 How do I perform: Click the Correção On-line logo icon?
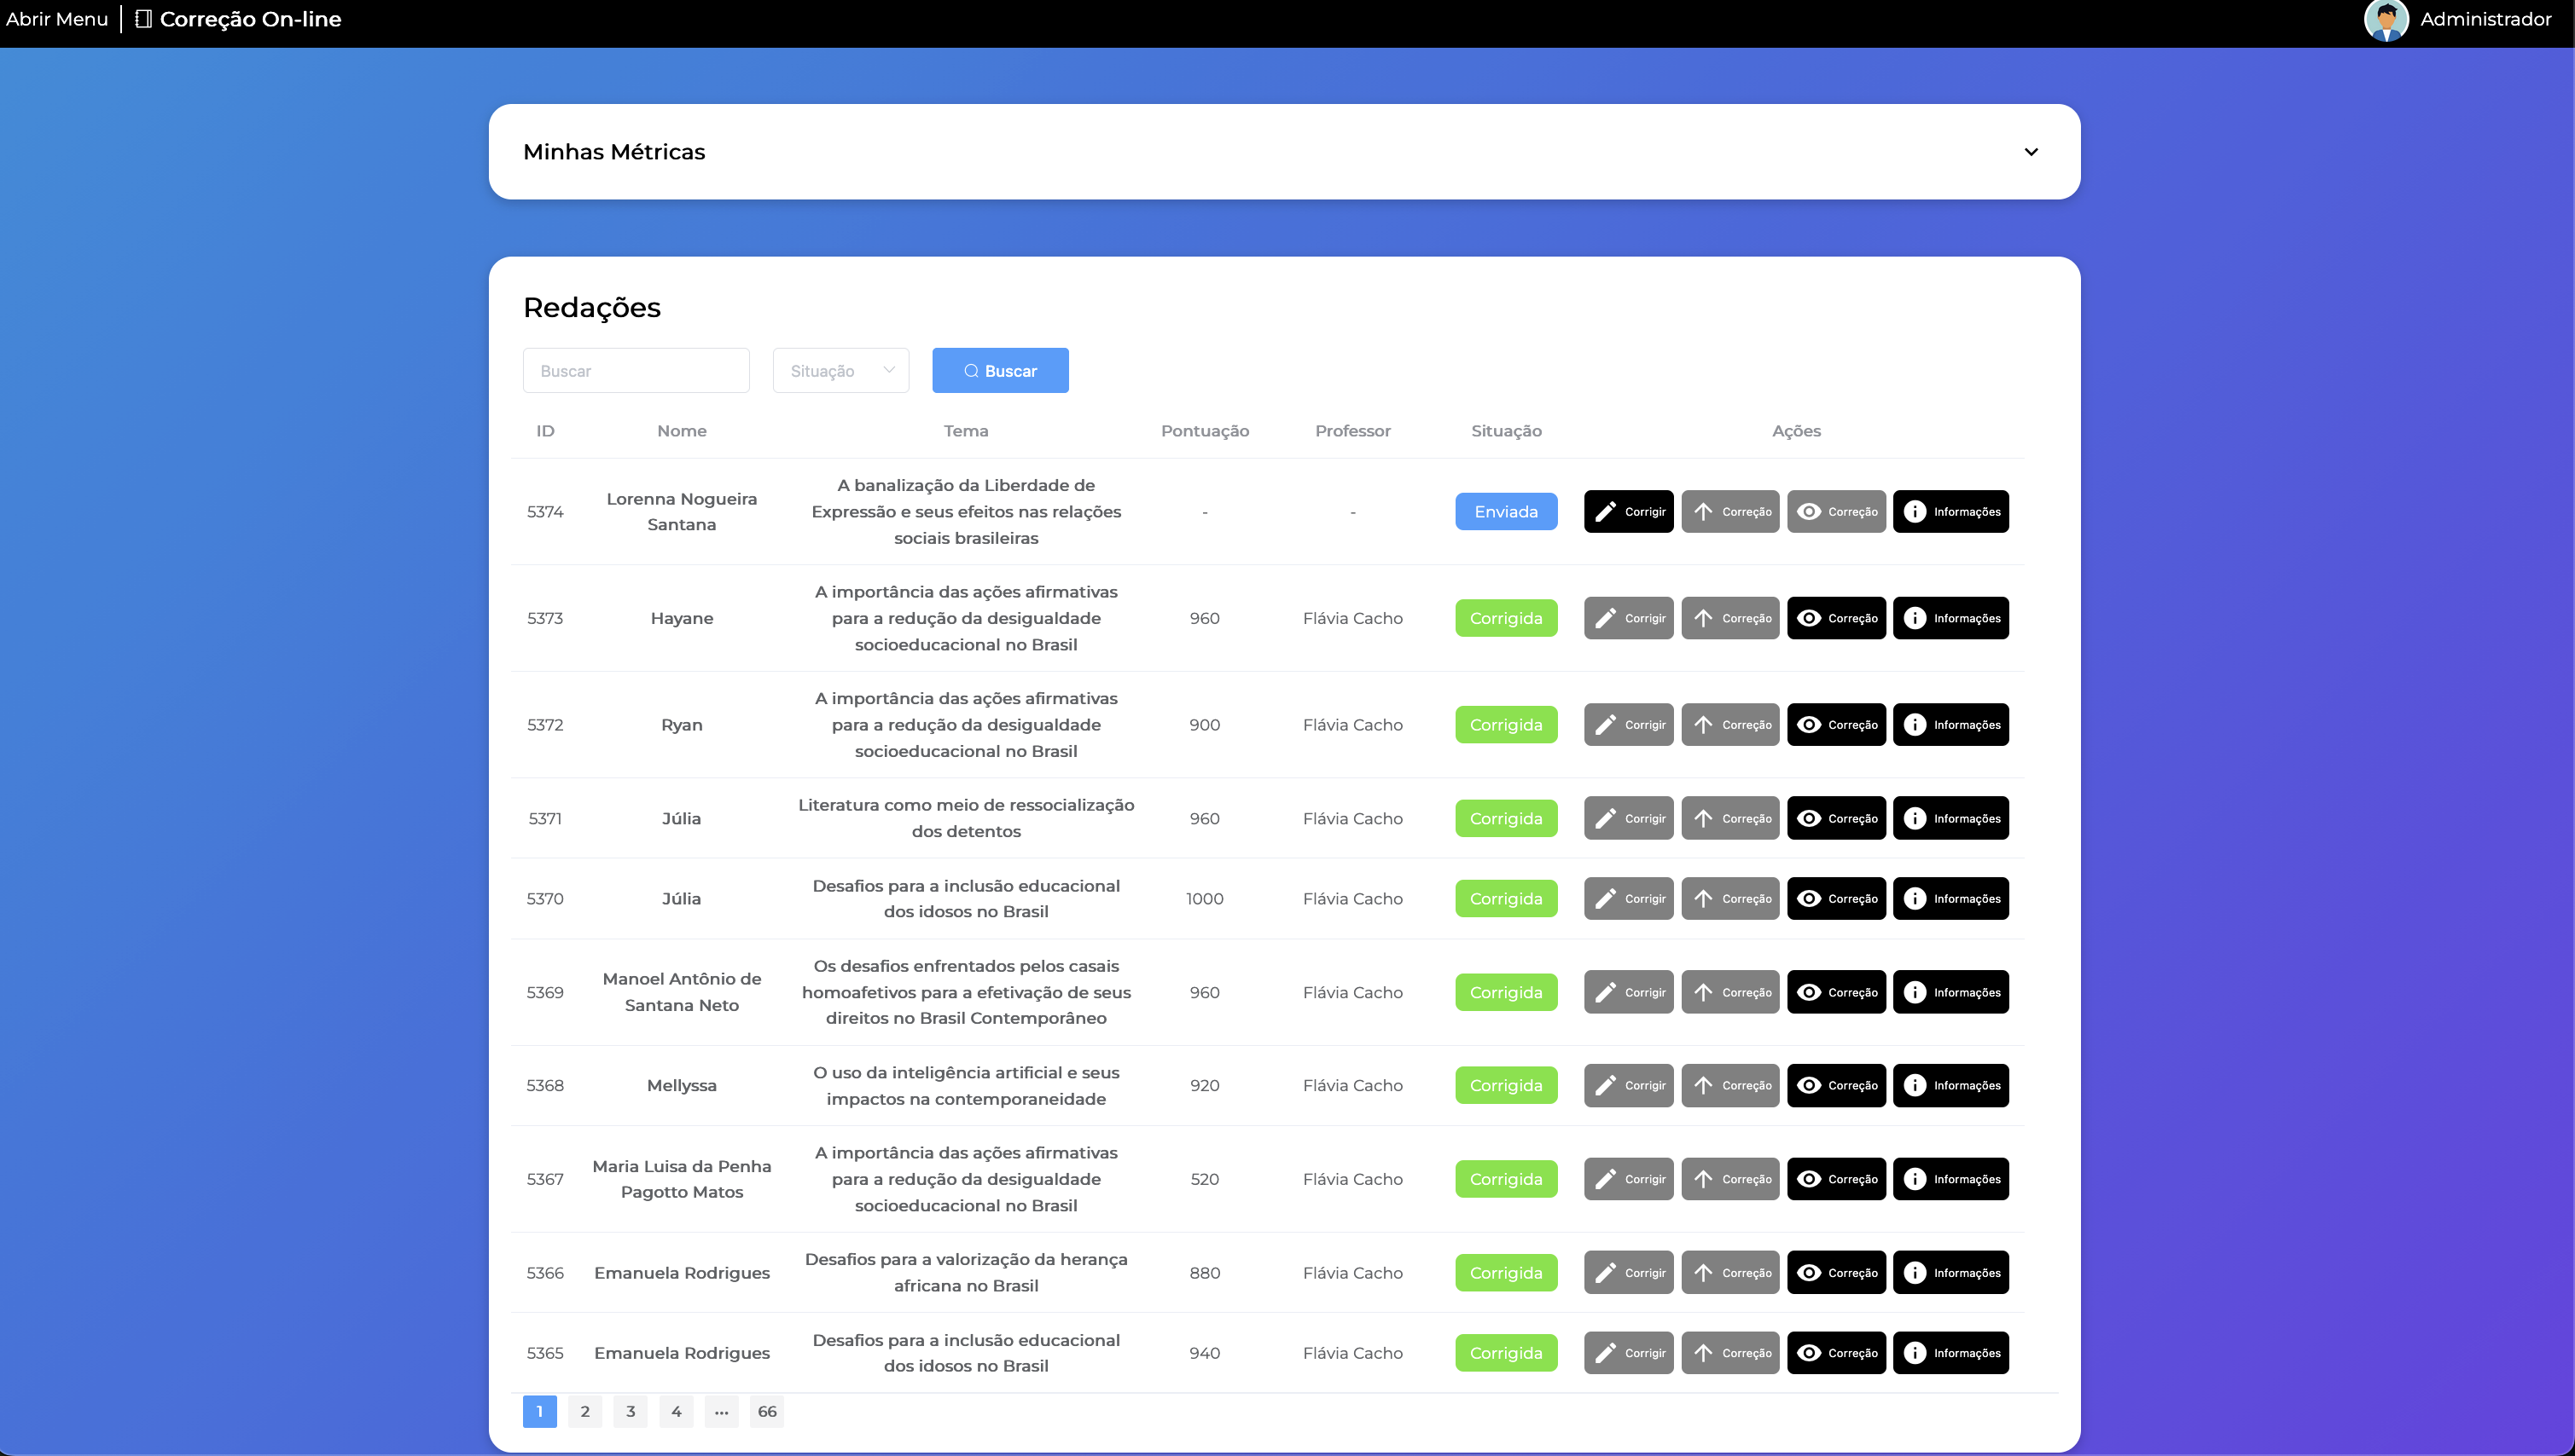(x=144, y=18)
